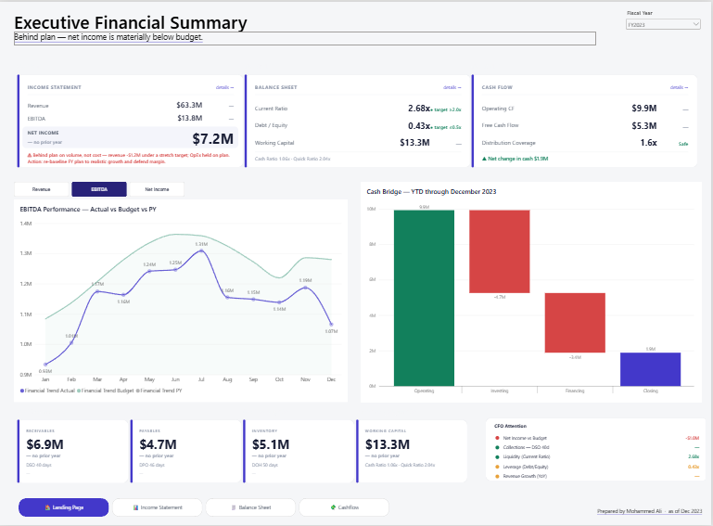Click the Balance Sheet list icon
This screenshot has width=713, height=526.
(234, 507)
